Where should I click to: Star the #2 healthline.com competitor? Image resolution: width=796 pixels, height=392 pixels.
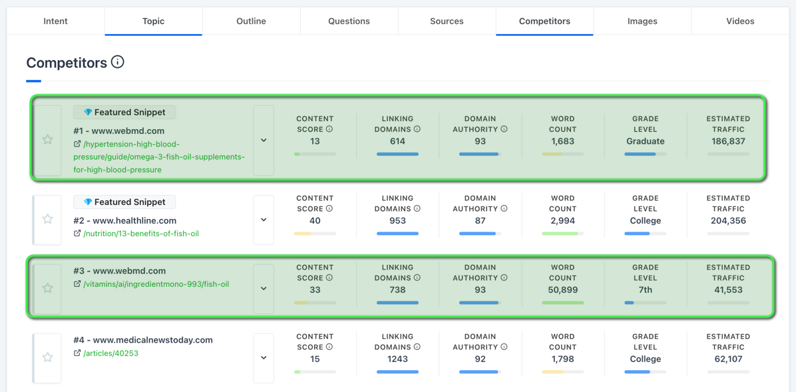pyautogui.click(x=47, y=219)
